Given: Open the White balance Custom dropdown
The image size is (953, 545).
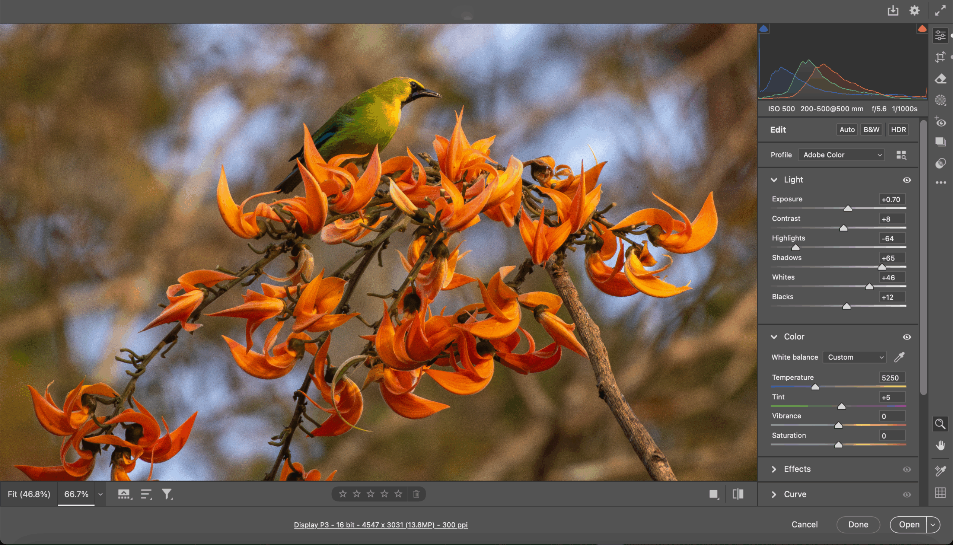Looking at the screenshot, I should pos(855,357).
